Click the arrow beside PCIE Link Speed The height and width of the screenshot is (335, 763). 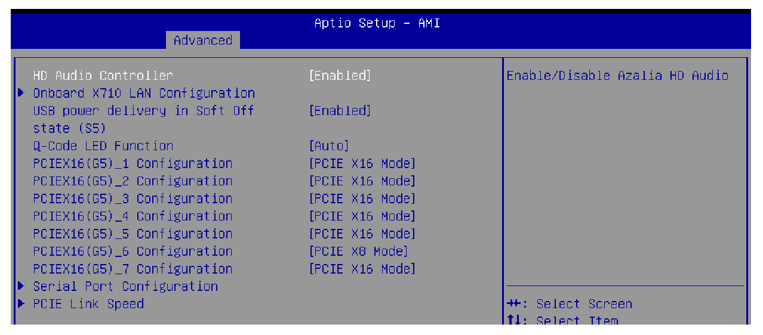[22, 304]
